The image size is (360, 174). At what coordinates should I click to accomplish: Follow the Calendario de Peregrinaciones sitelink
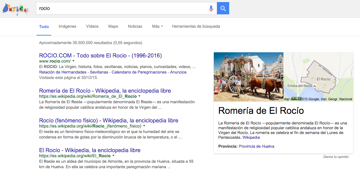point(139,72)
